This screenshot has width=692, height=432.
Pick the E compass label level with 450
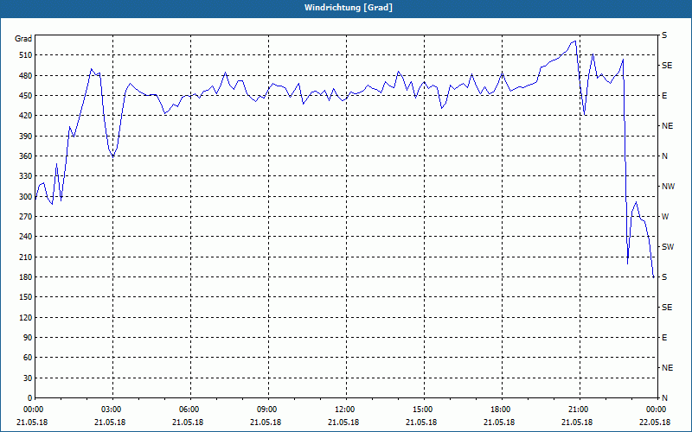tap(664, 96)
